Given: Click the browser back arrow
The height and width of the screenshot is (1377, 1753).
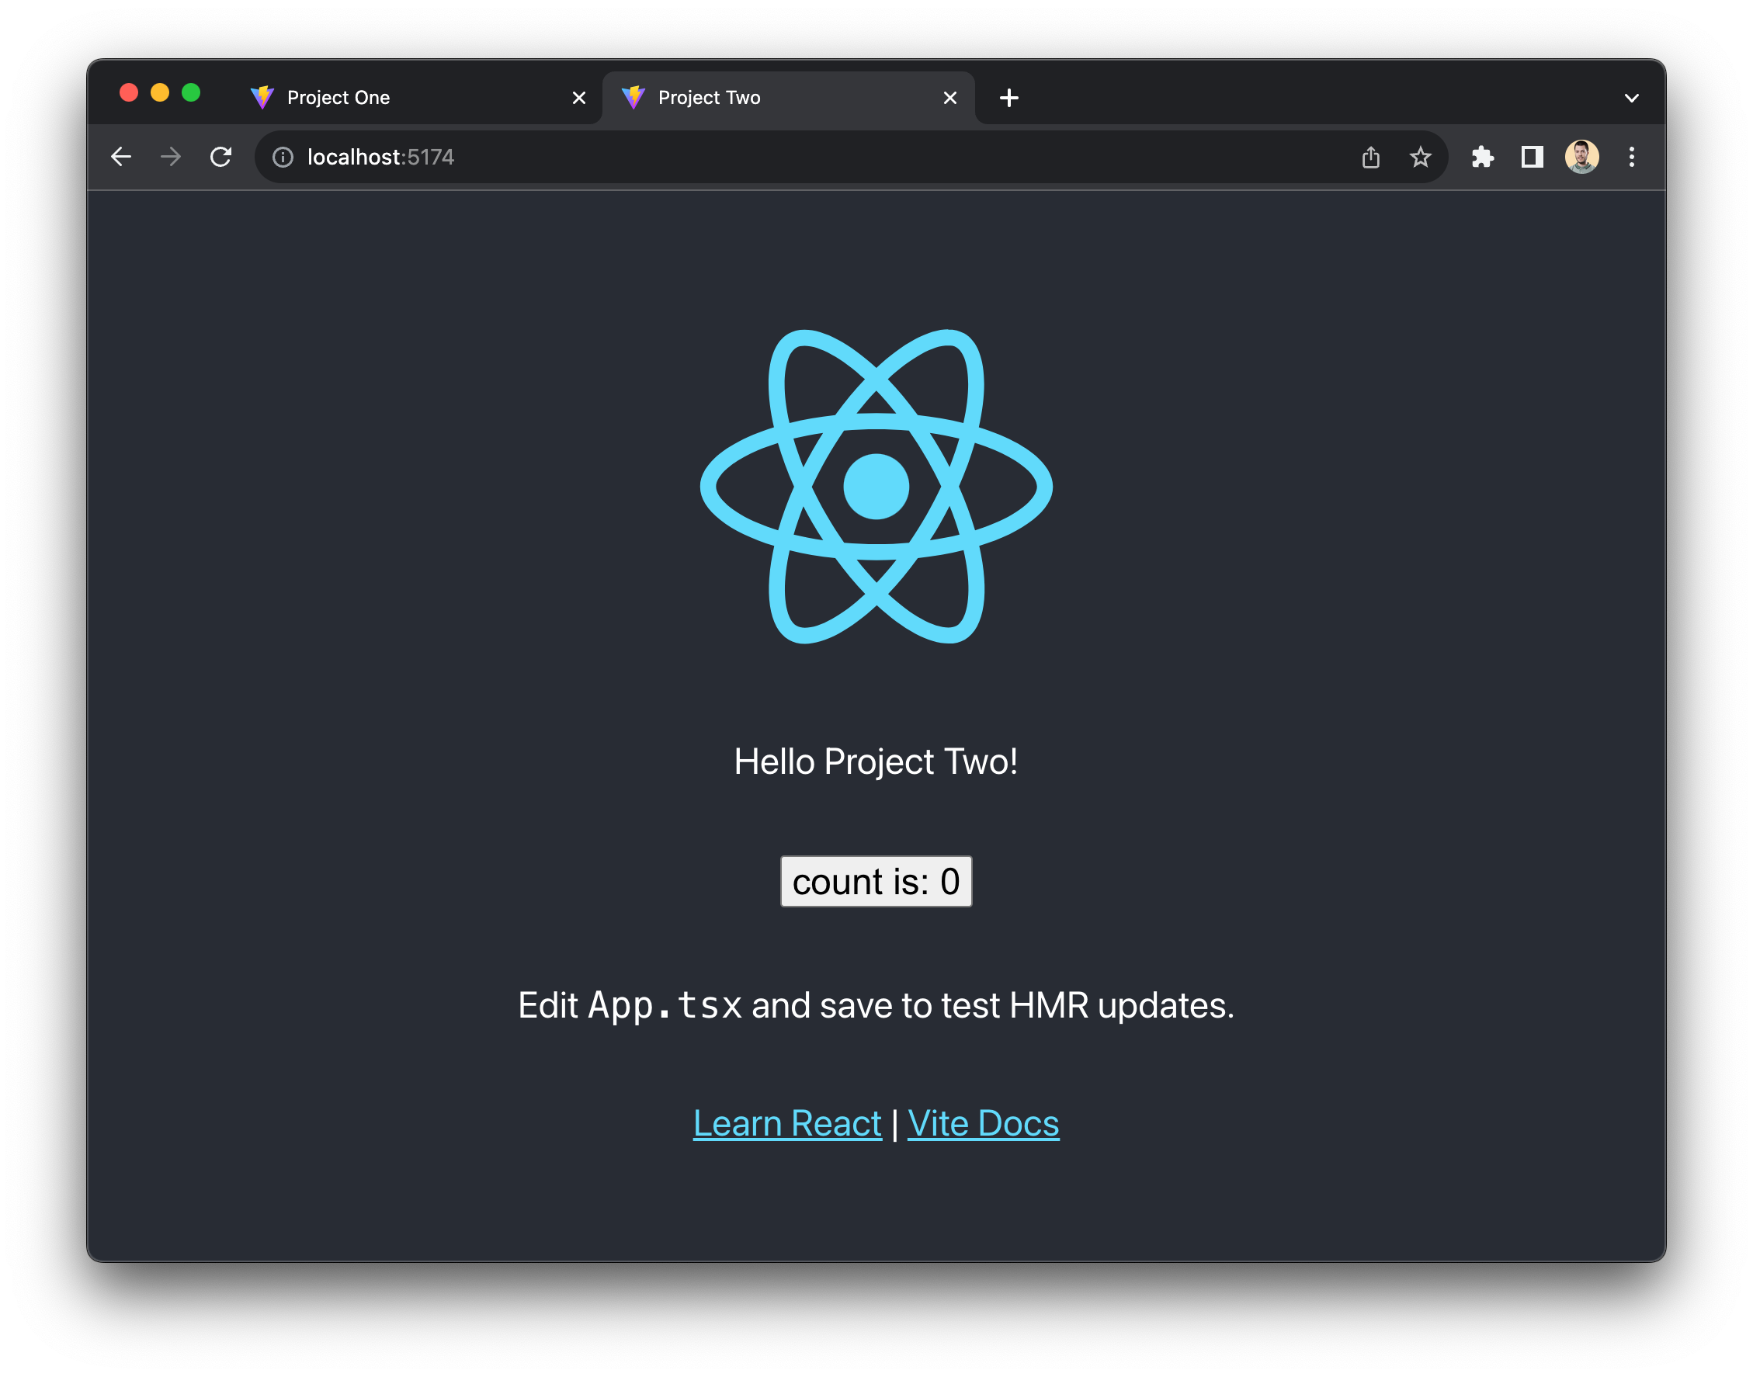Looking at the screenshot, I should point(121,156).
